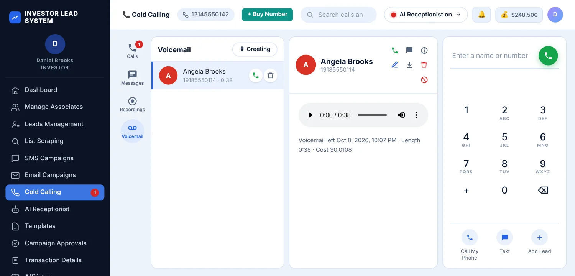The height and width of the screenshot is (276, 575).
Task: Delete last digit with dialpad backspace
Action: 543,190
